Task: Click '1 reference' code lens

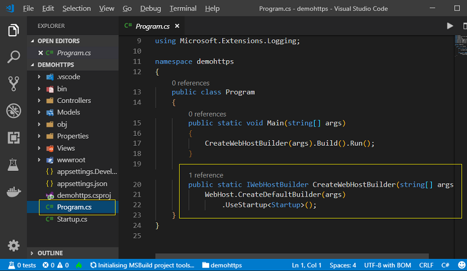Action: click(x=206, y=175)
